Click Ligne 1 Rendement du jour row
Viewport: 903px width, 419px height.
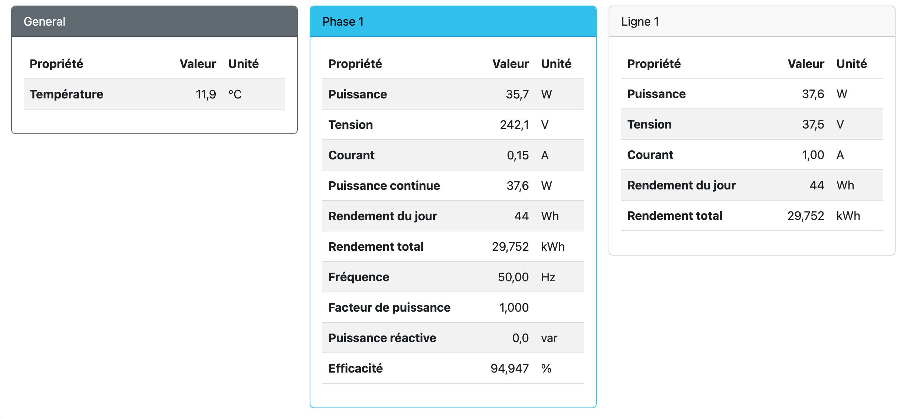click(x=752, y=185)
